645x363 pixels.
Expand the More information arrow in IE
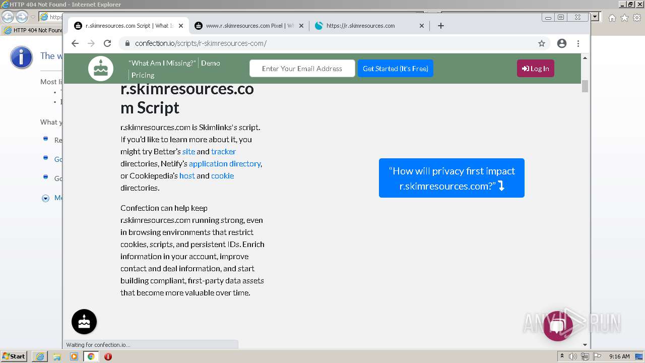coord(45,198)
